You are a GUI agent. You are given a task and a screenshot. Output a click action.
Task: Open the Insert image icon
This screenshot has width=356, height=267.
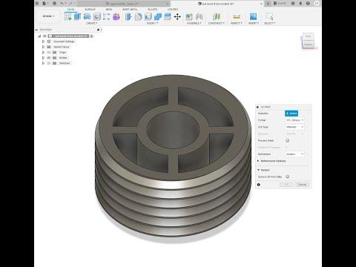click(x=253, y=16)
